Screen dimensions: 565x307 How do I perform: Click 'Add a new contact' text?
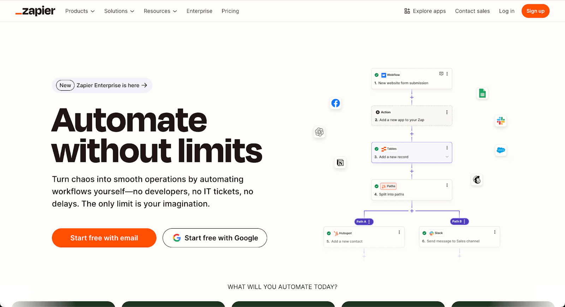(x=347, y=241)
